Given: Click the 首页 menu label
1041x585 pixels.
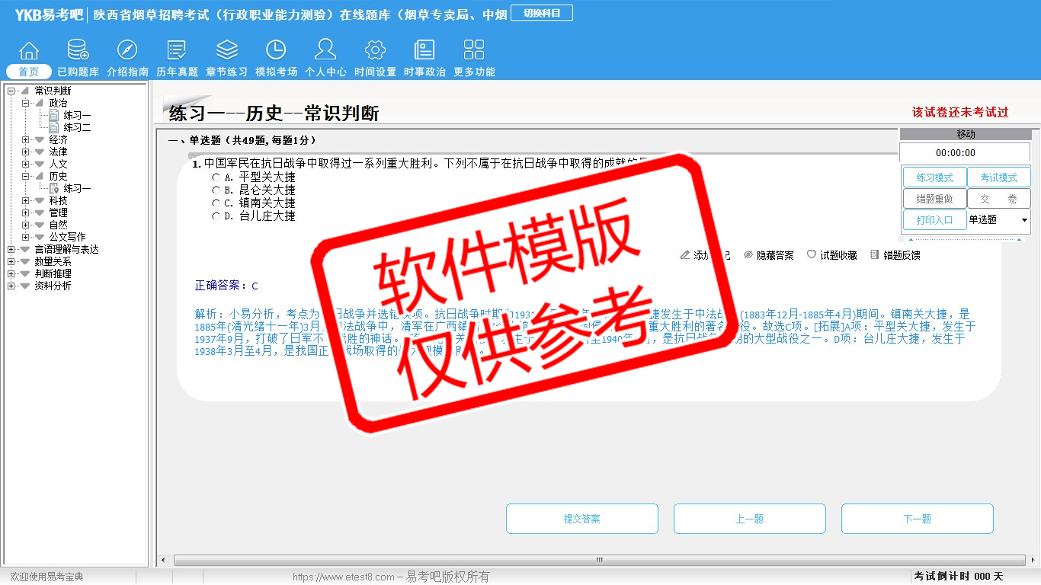Looking at the screenshot, I should coord(29,72).
